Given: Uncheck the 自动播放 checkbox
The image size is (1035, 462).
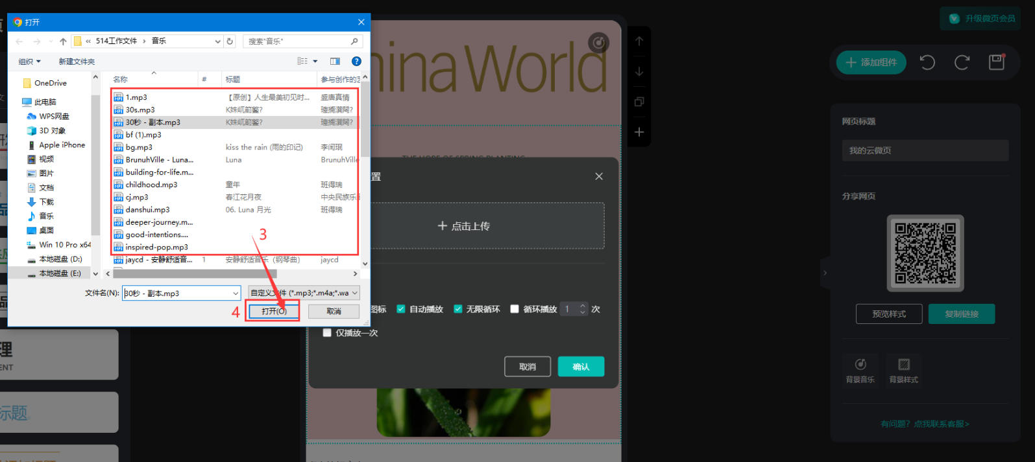Looking at the screenshot, I should point(401,309).
